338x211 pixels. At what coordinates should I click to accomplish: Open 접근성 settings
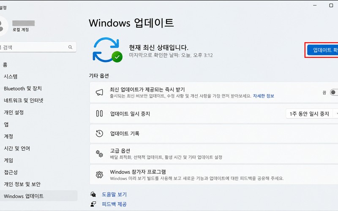click(x=11, y=172)
